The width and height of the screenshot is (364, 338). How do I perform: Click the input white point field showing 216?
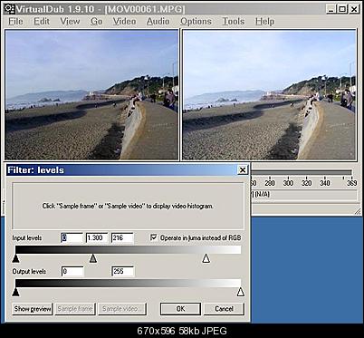pyautogui.click(x=122, y=238)
